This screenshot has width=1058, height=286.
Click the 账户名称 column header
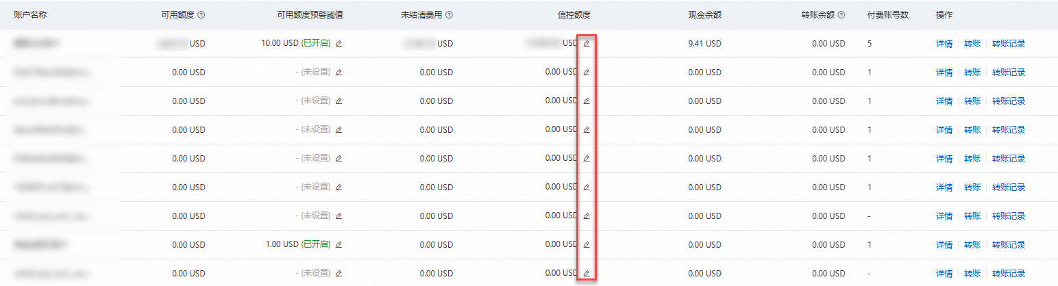(30, 15)
